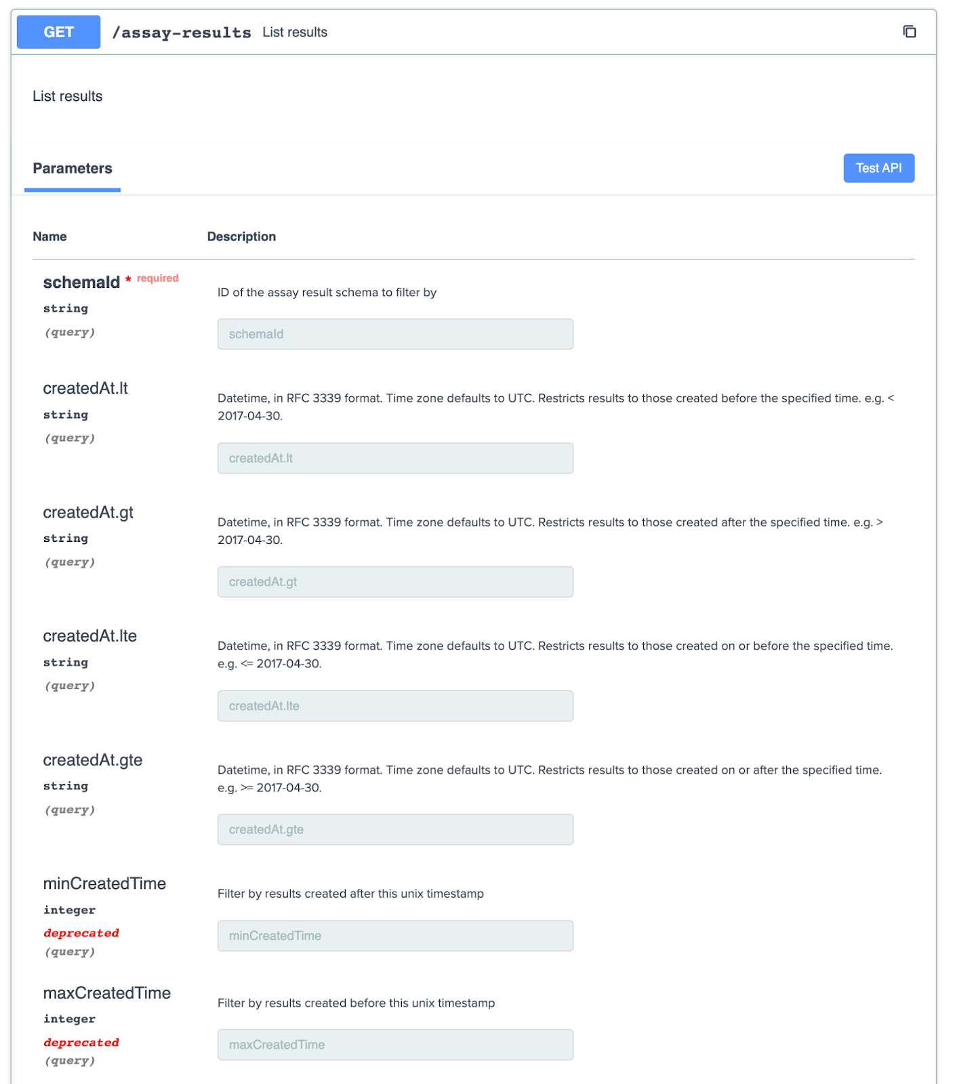Click the createdAt.gt input field
The height and width of the screenshot is (1084, 957).
click(395, 582)
